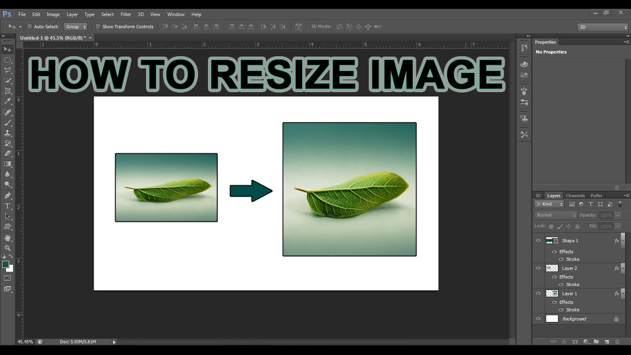
Task: Select the Brush tool
Action: click(7, 123)
